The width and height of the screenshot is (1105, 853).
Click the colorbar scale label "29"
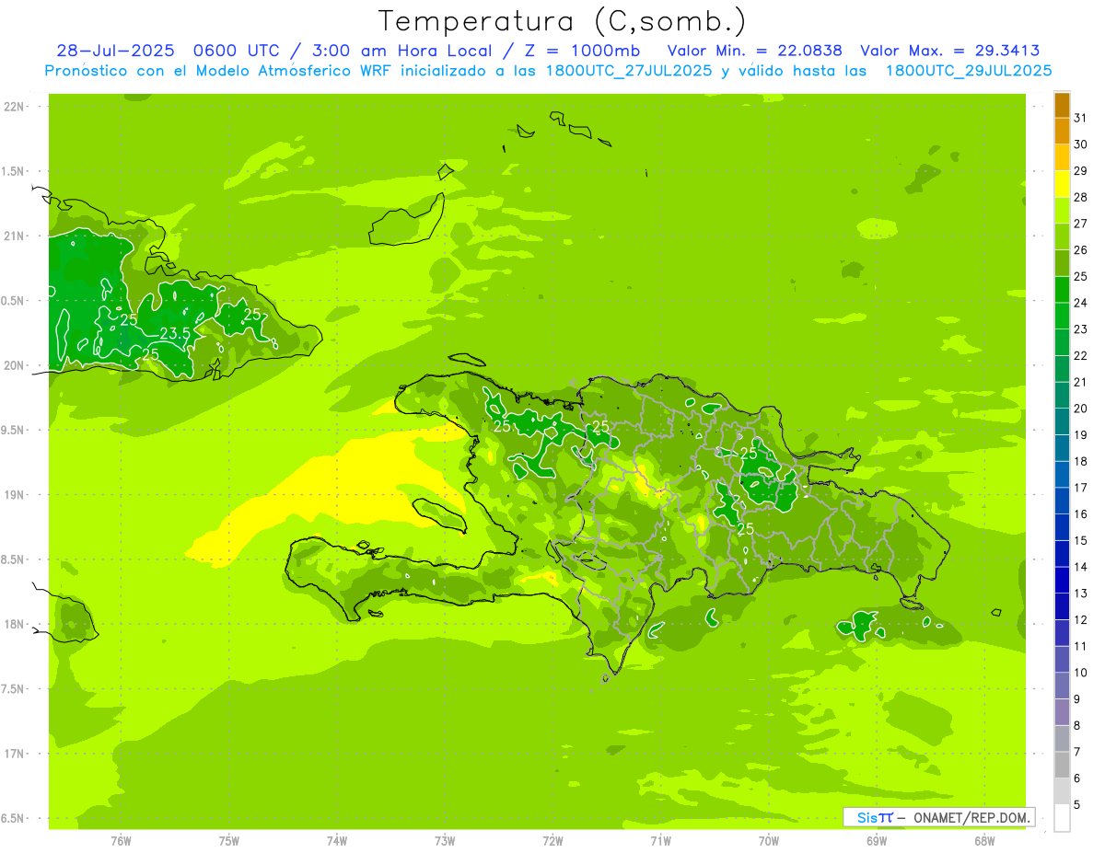tap(1081, 171)
